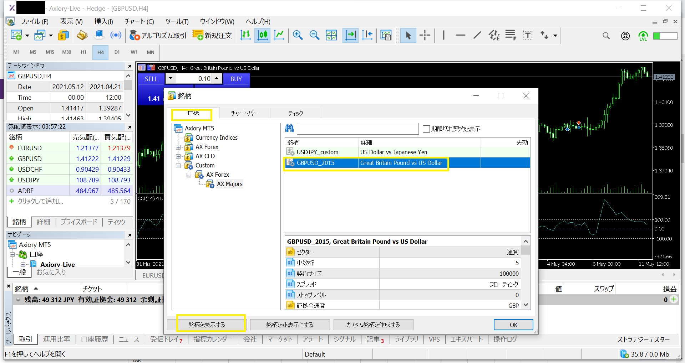Open the ツール menu
Screen dimensions: 685x363
[177, 21]
